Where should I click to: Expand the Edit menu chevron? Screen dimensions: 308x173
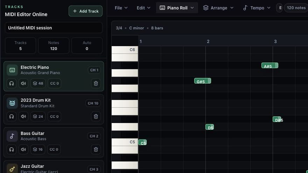click(x=149, y=8)
